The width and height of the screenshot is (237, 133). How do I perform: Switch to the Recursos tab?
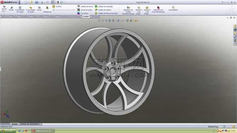click(x=5, y=17)
